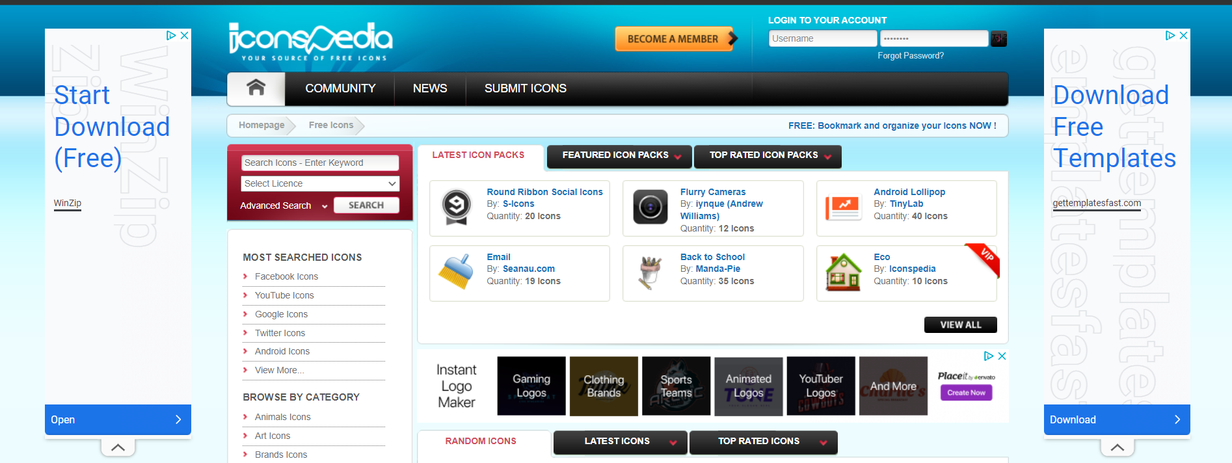Expand Latest Icons tab arrow
Viewport: 1232px width, 463px height.
pos(673,442)
